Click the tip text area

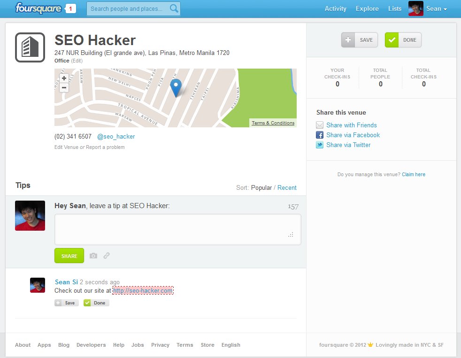click(x=177, y=229)
